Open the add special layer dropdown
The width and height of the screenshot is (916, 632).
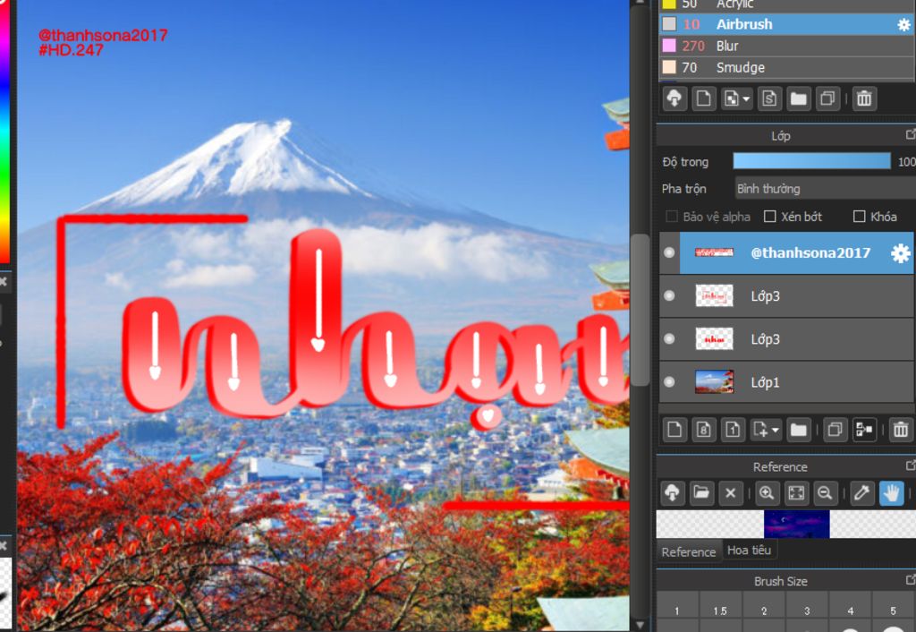(x=766, y=431)
